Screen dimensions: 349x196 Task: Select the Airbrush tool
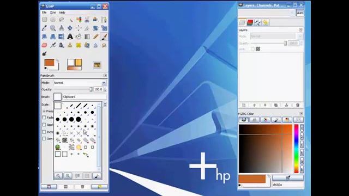coord(53,45)
